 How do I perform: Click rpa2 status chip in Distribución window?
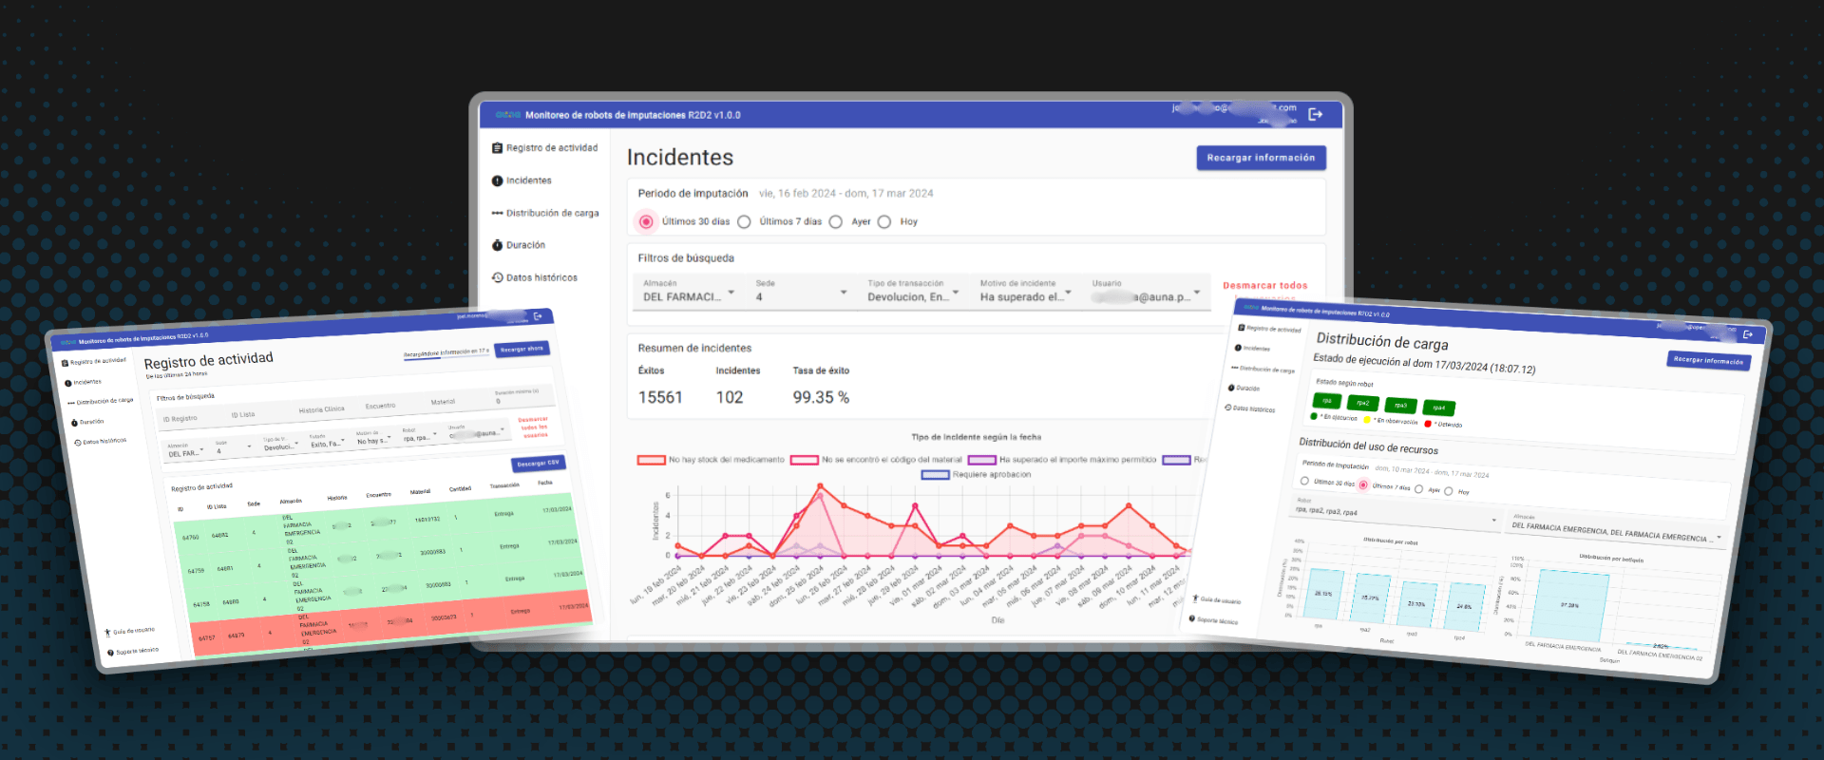tap(1363, 403)
